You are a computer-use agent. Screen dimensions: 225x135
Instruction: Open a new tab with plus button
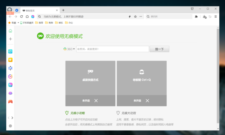click(63, 10)
